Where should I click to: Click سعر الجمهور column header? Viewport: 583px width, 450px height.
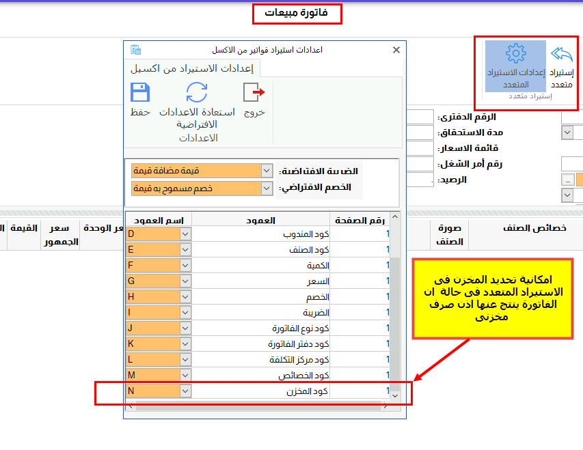pyautogui.click(x=61, y=235)
